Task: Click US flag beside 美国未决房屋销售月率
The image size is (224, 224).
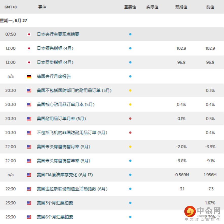Action: (29, 147)
